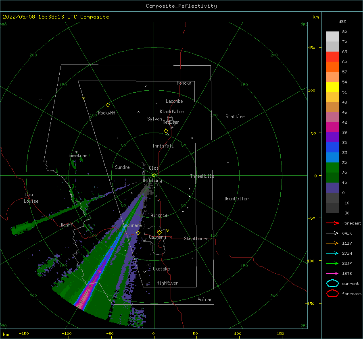Click the 'RockyMH' map label
Screen dimensions: 363x339
coord(106,113)
